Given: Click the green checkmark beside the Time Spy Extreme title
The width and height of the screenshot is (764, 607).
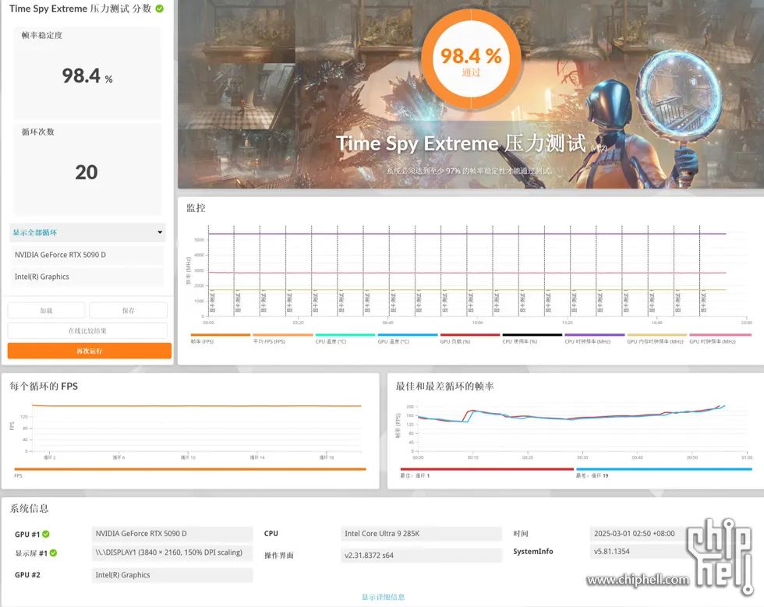Looking at the screenshot, I should [x=159, y=9].
